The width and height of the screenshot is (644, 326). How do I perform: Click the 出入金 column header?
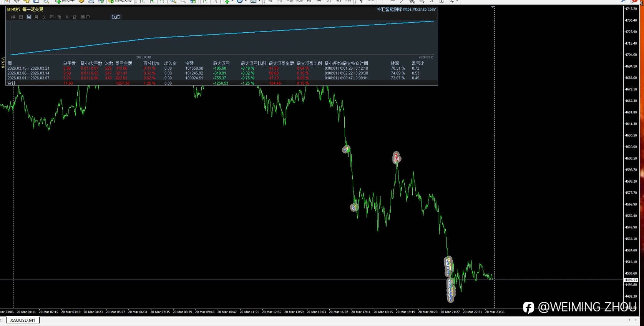click(171, 63)
